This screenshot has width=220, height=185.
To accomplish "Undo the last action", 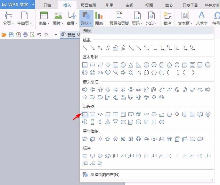I will coord(39,35).
